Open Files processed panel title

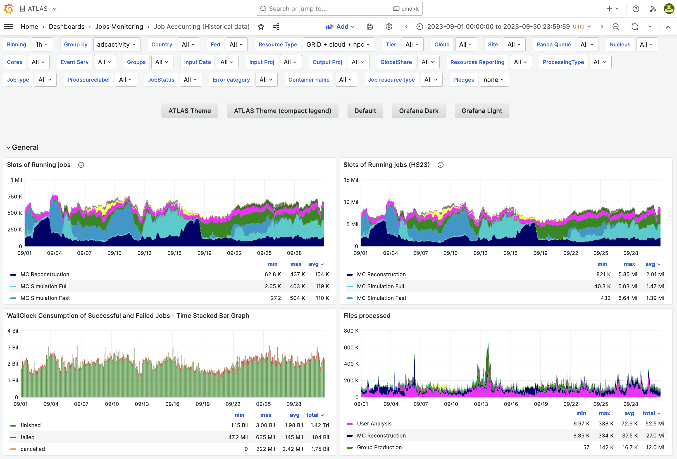point(367,316)
